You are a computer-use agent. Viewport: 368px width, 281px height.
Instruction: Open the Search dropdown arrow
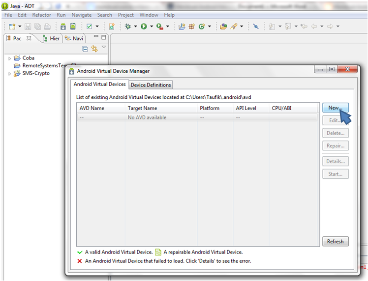(242, 27)
